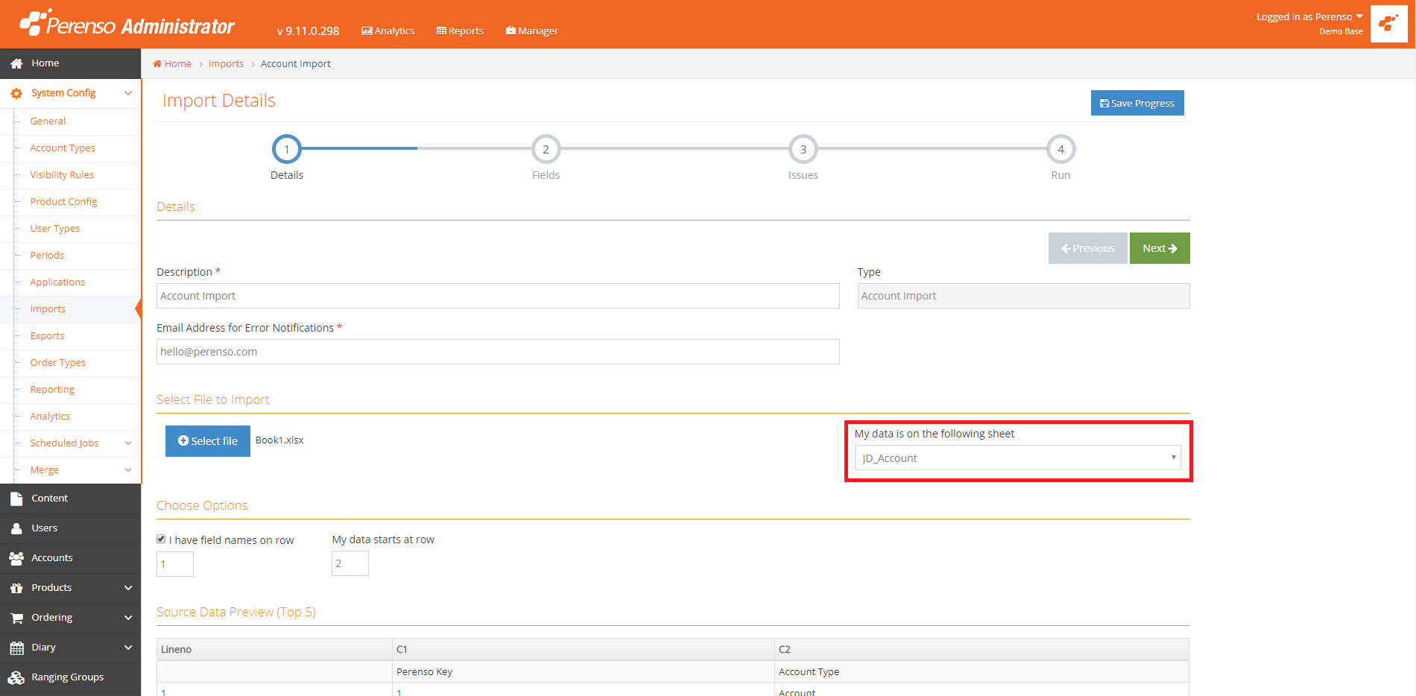Open Exports menu item
This screenshot has height=696, width=1416.
[x=47, y=336]
